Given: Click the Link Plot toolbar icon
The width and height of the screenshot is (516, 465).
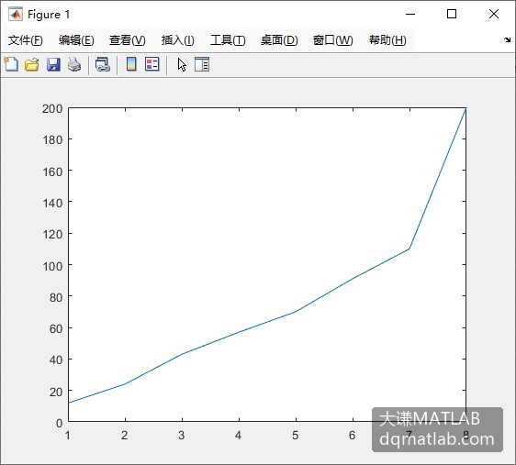Looking at the screenshot, I should (102, 64).
